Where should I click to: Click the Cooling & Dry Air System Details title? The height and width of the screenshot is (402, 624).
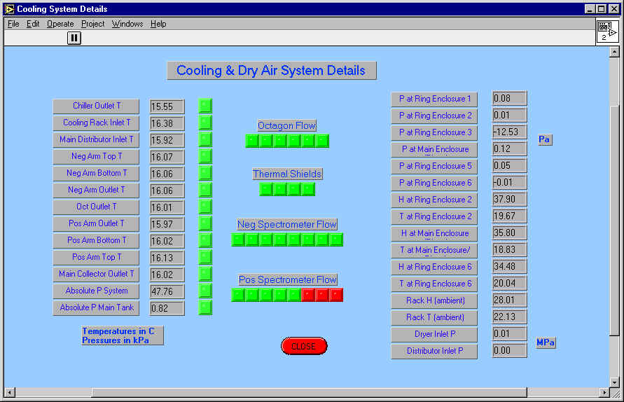(272, 71)
